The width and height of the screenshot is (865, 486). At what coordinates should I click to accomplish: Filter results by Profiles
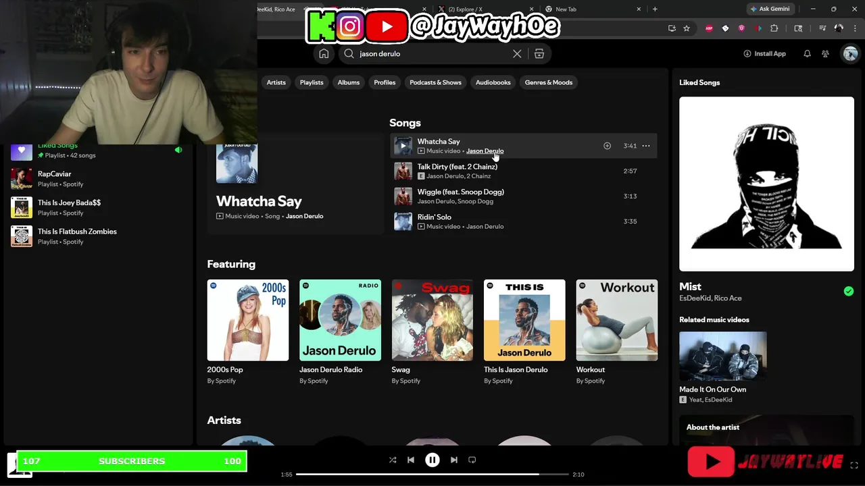coord(385,82)
